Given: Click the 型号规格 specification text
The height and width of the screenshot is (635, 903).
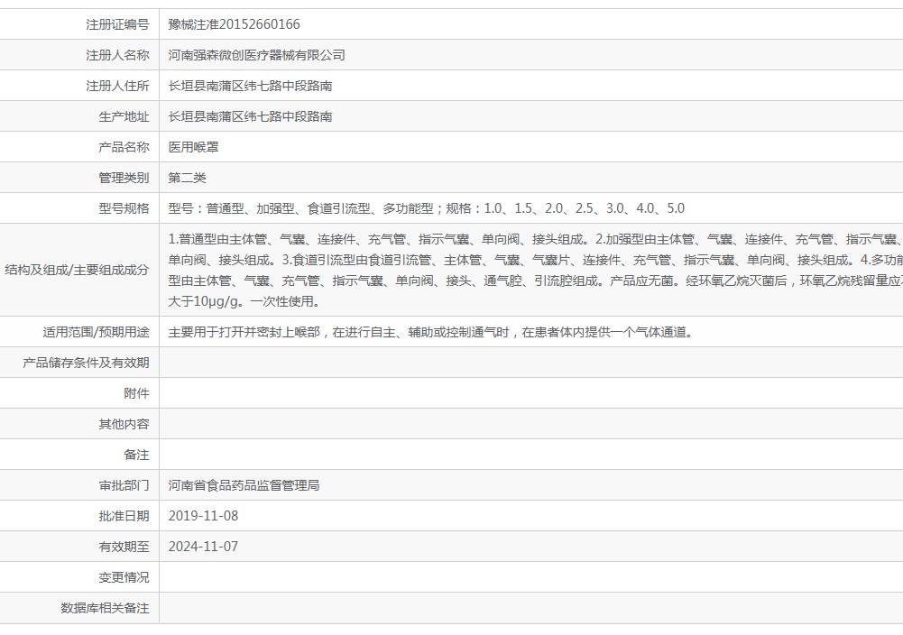Looking at the screenshot, I should [426, 208].
